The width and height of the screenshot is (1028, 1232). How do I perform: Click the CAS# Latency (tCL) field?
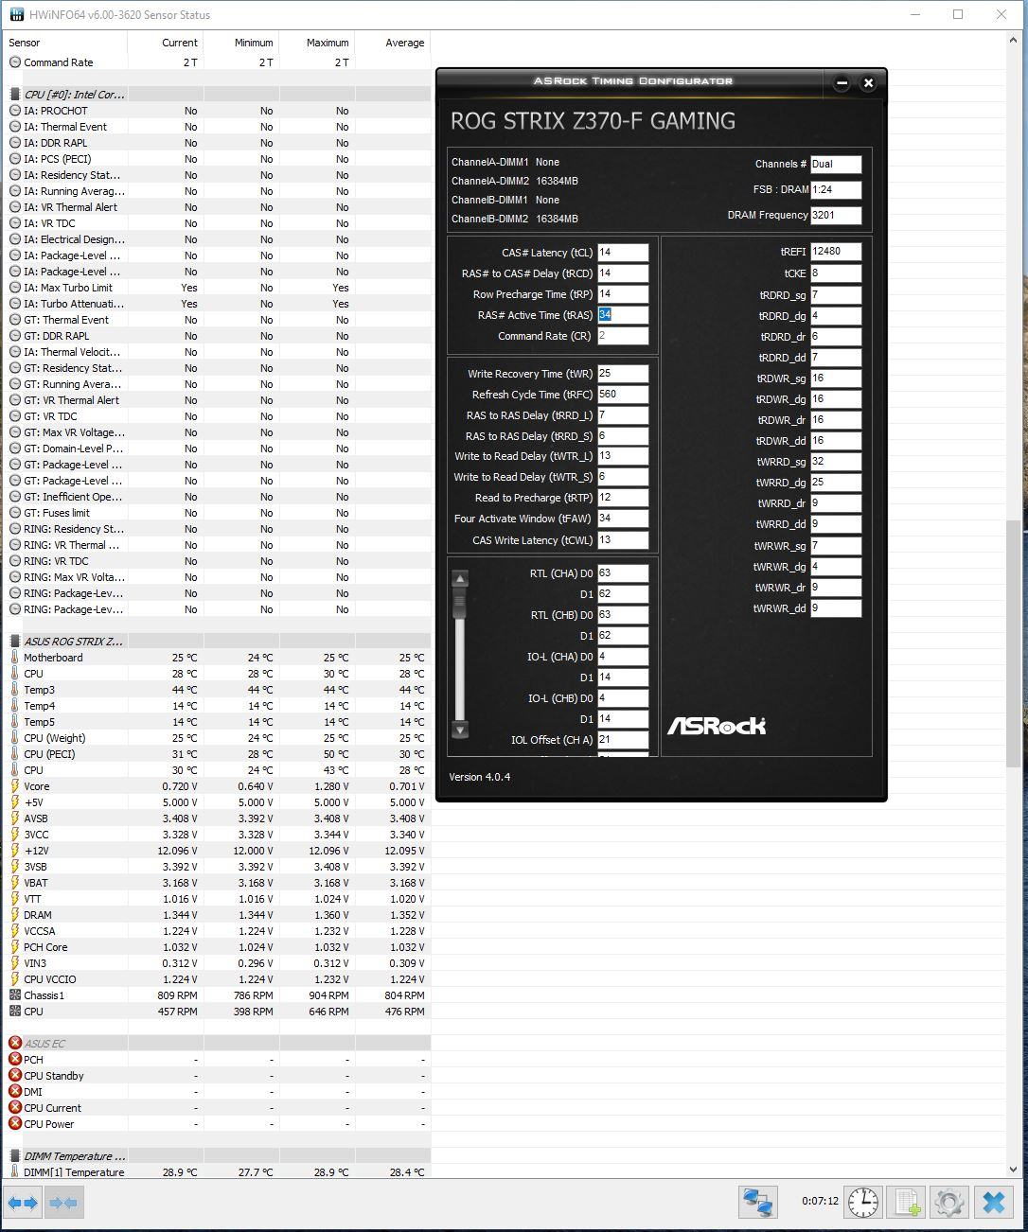pos(623,253)
